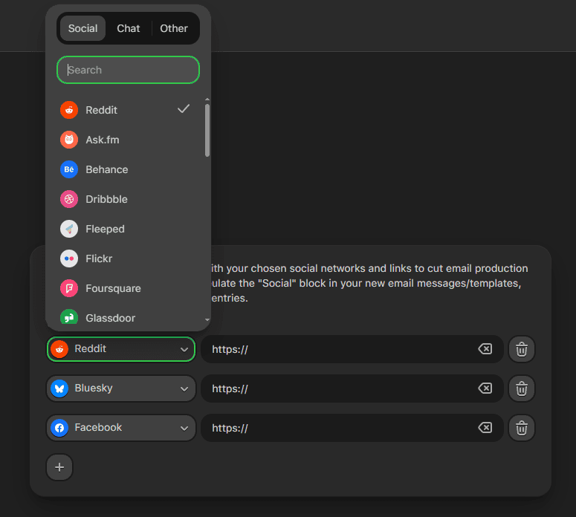
Task: Delete the Reddit row with trash icon
Action: [x=522, y=349]
